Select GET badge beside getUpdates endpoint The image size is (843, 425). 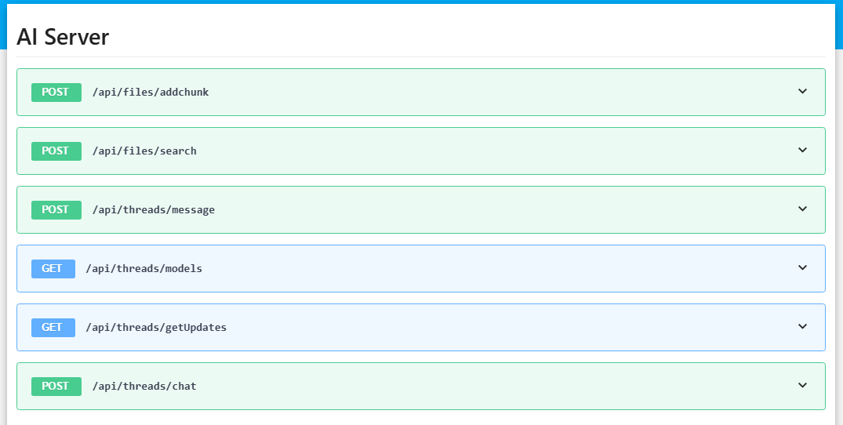(x=53, y=328)
